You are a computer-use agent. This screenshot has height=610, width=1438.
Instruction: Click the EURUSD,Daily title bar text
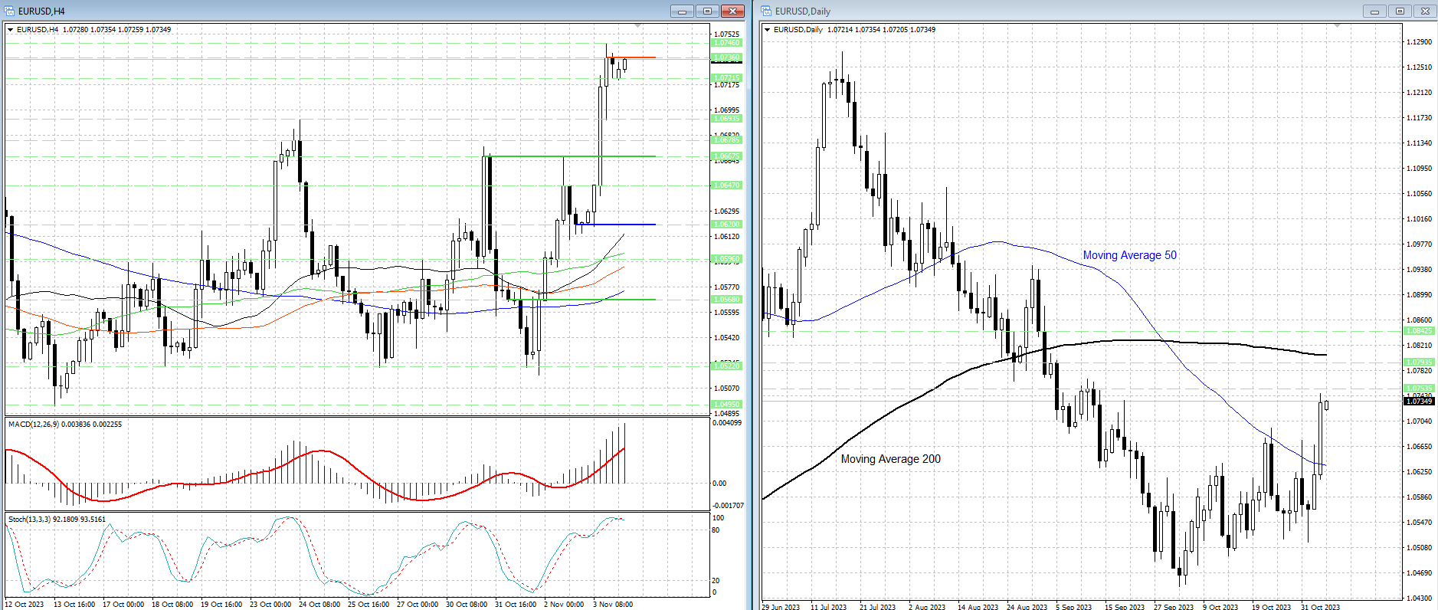coord(803,11)
